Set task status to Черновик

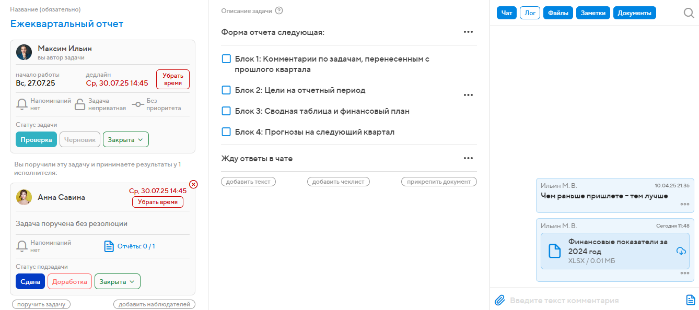click(x=79, y=140)
